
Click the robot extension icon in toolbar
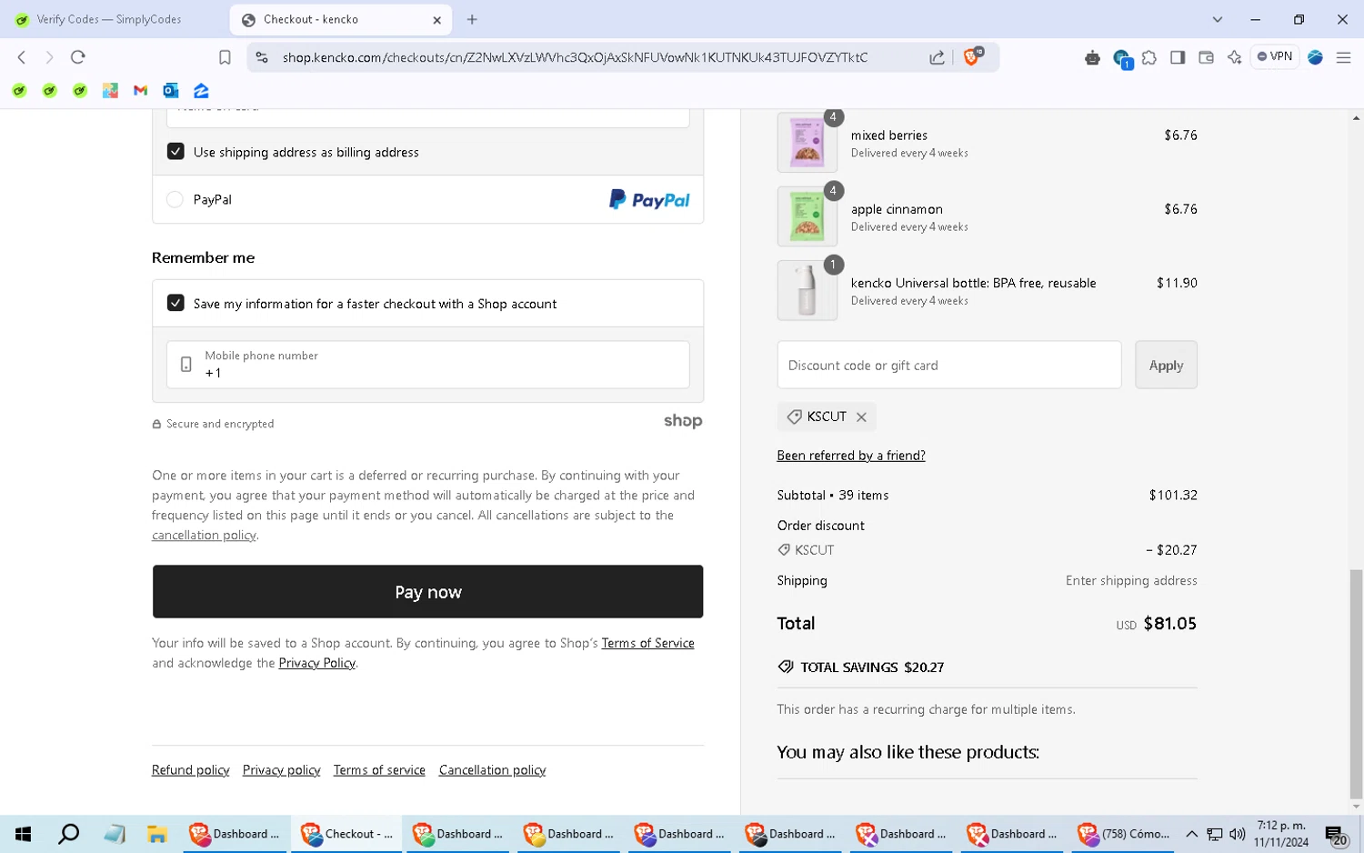(x=1092, y=57)
